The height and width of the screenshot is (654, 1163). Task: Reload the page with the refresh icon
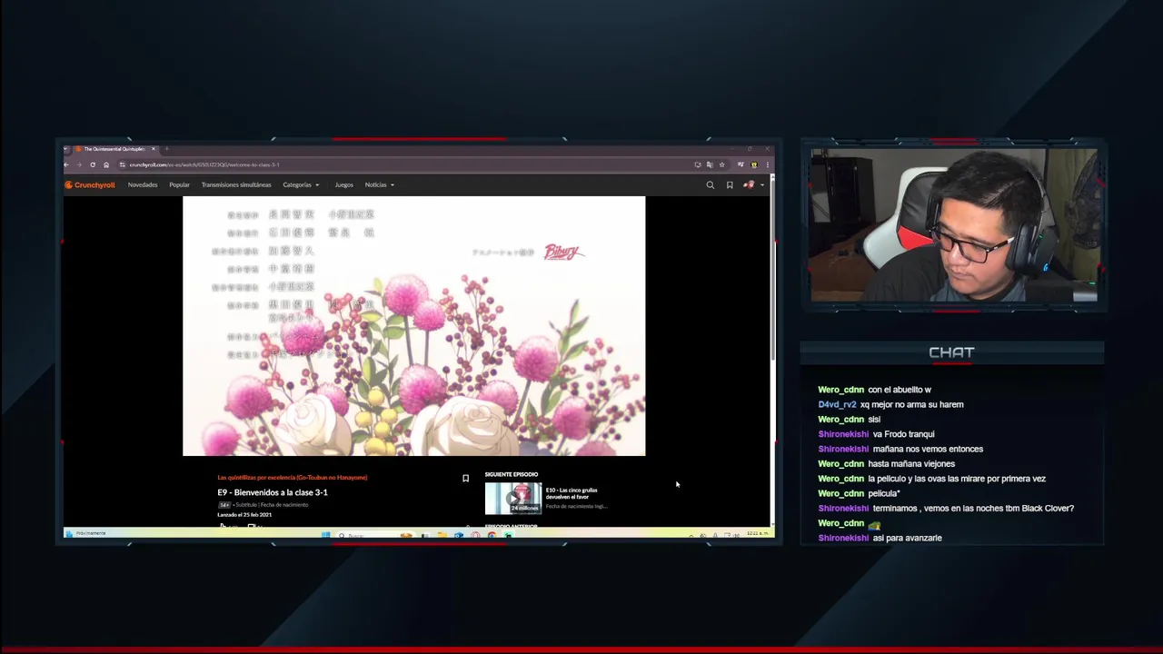pos(93,164)
